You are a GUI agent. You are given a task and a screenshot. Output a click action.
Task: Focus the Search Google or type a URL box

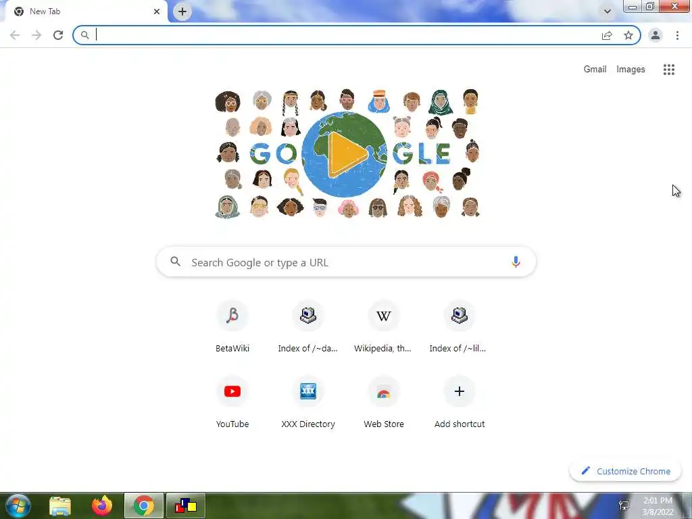point(347,262)
